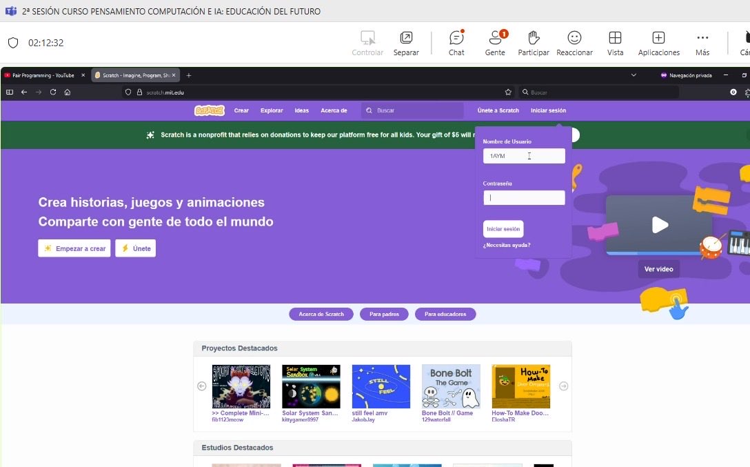Reload the page with the browser refresh icon

[x=53, y=92]
